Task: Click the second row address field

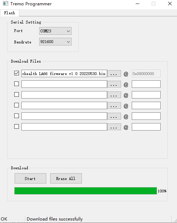Action: pyautogui.click(x=146, y=84)
